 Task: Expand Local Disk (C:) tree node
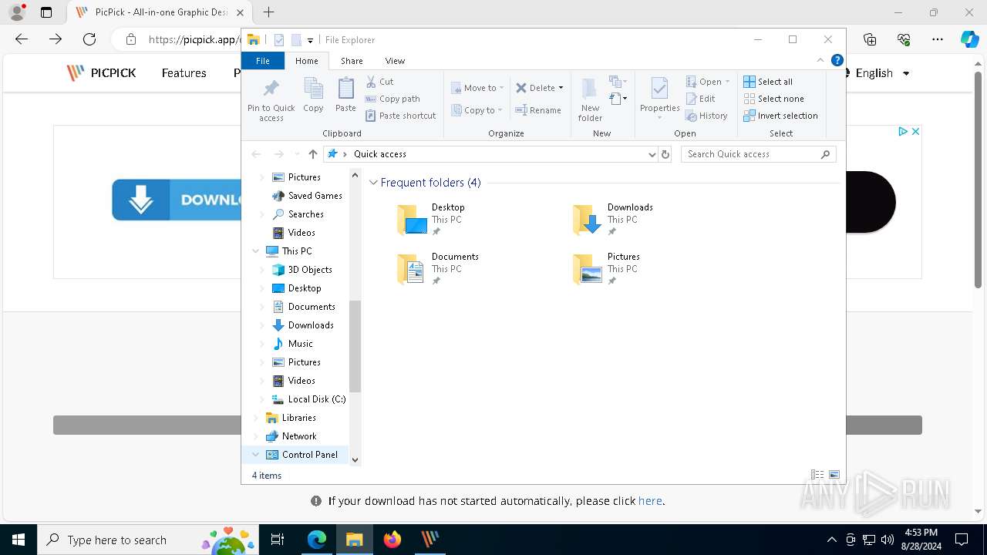point(262,399)
